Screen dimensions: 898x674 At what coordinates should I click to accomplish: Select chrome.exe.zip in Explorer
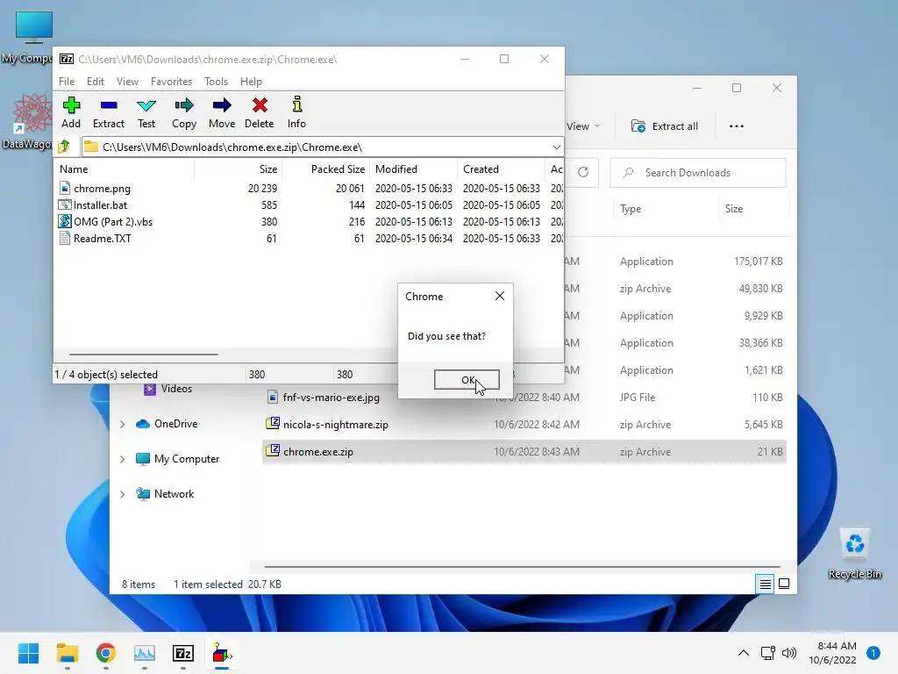(524, 452)
